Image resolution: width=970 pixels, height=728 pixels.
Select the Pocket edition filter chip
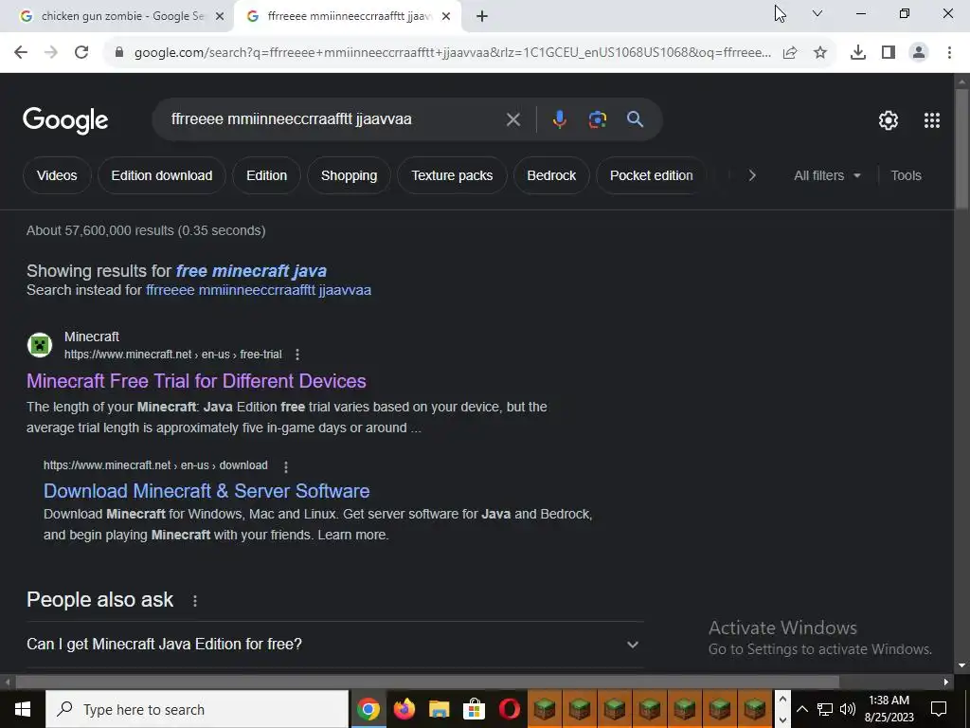point(652,175)
